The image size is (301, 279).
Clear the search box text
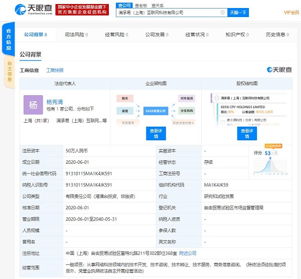click(x=222, y=13)
